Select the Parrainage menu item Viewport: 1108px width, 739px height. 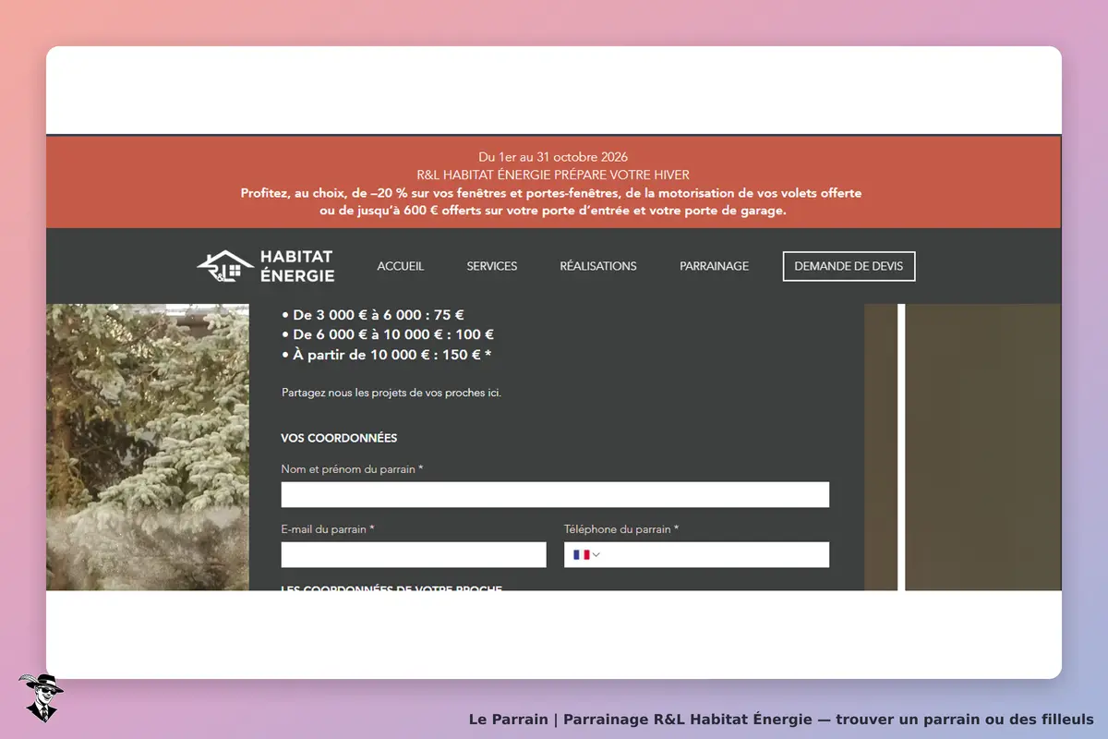click(x=715, y=266)
